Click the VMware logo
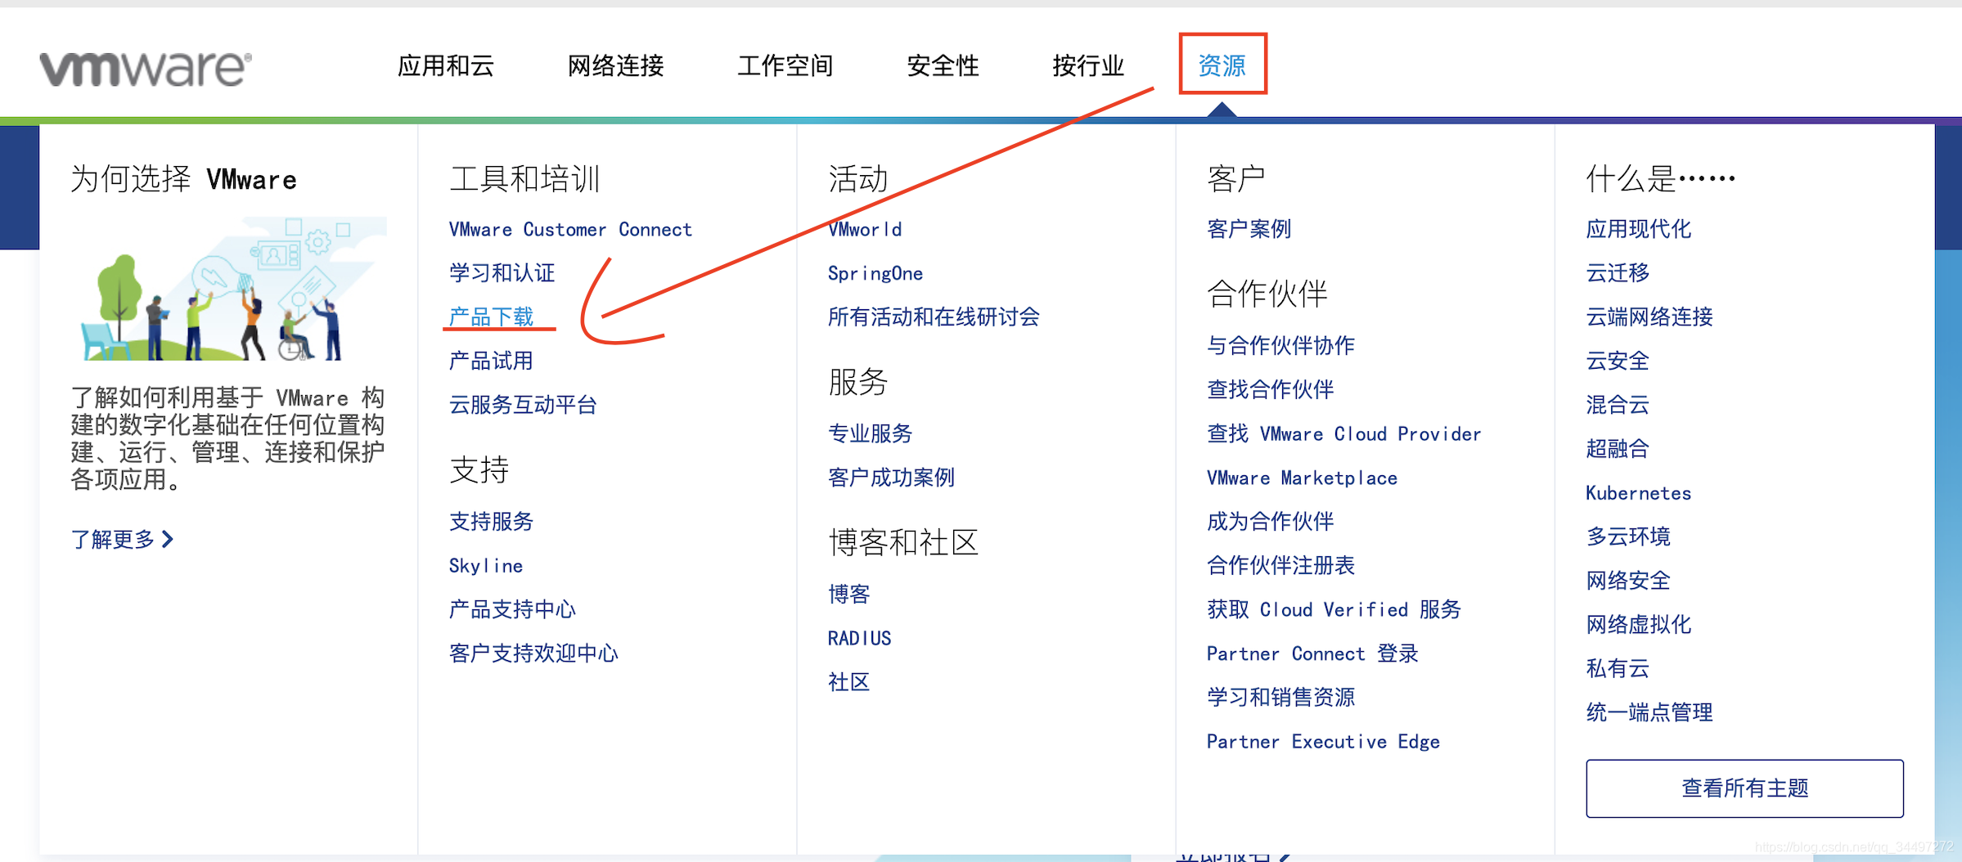The width and height of the screenshot is (1962, 862). (x=146, y=68)
